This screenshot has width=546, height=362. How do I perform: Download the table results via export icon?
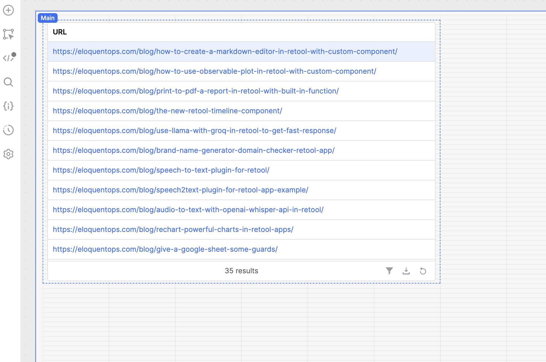click(406, 271)
